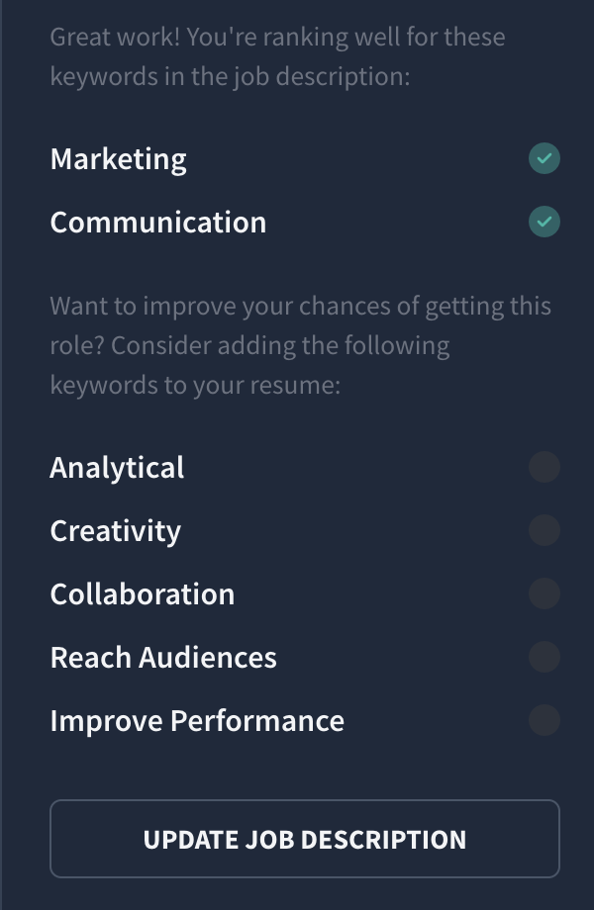
Task: Select the Creativity keyword suggestion
Action: point(115,530)
